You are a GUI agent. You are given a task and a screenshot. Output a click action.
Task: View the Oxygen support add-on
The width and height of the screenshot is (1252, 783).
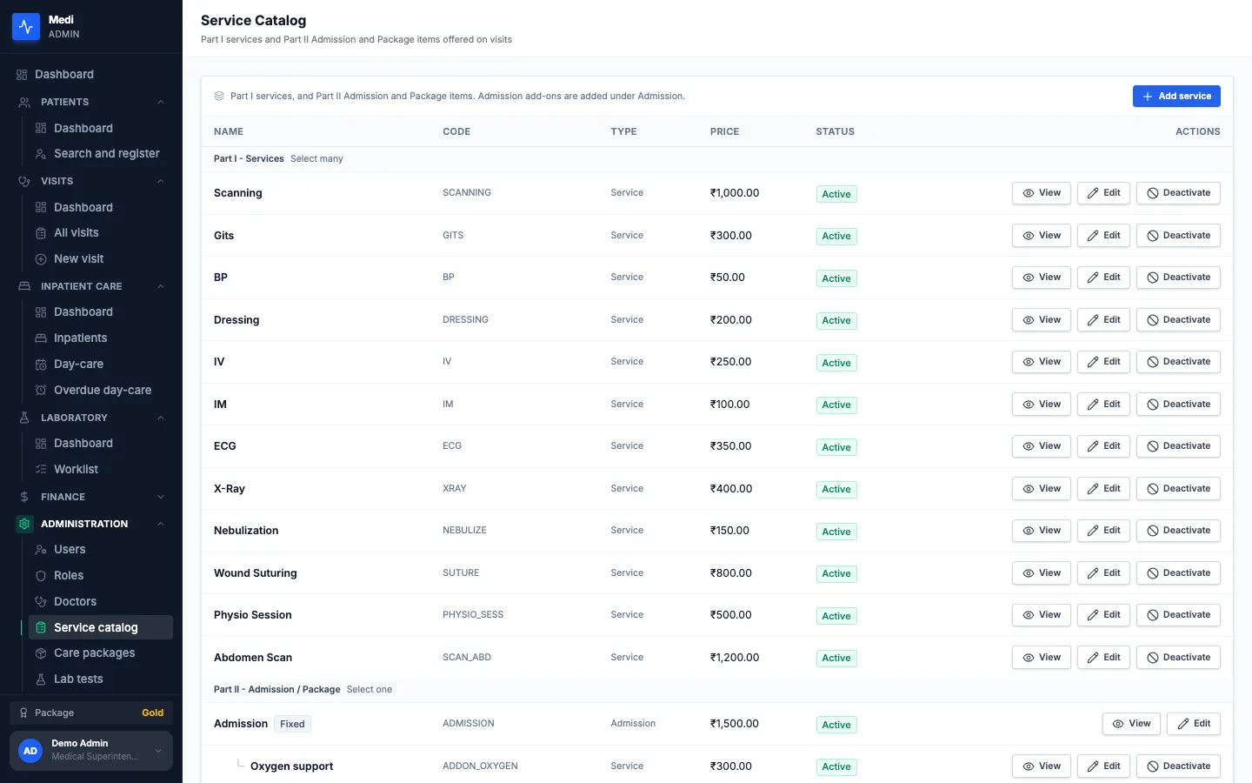(x=1042, y=766)
